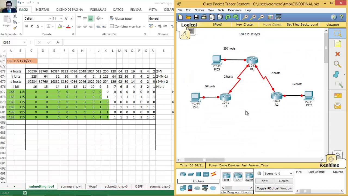Image resolution: width=348 pixels, height=196 pixels.
Task: Click the Open folder icon in Packet Tracer
Action: click(188, 17)
